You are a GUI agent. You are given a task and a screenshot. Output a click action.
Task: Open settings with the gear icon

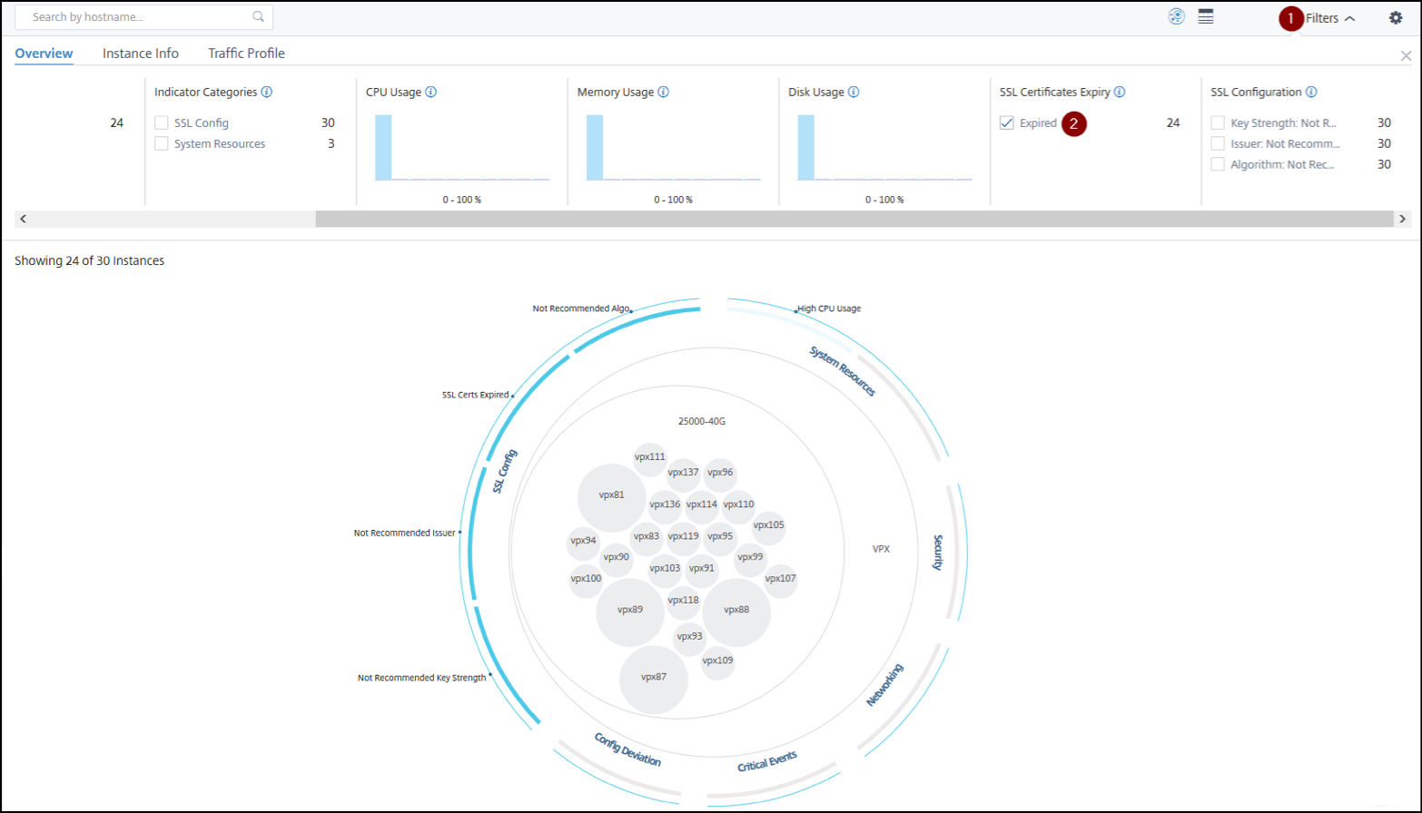(1396, 17)
